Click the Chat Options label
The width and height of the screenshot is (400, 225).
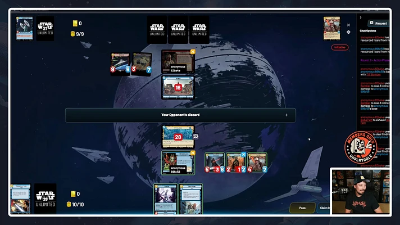pos(368,30)
